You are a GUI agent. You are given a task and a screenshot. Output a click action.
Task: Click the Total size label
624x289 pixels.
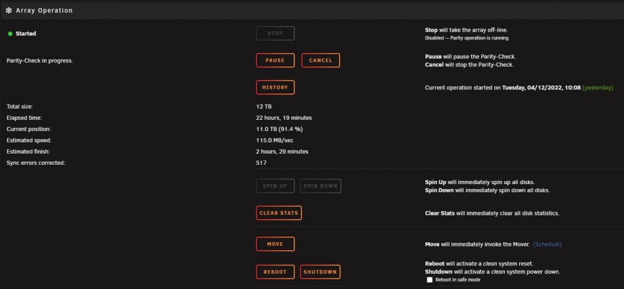point(19,107)
